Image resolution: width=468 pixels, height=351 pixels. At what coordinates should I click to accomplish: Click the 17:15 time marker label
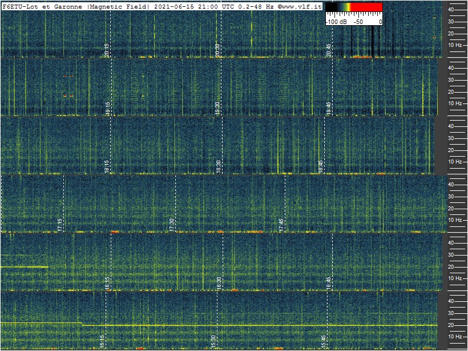coord(60,225)
